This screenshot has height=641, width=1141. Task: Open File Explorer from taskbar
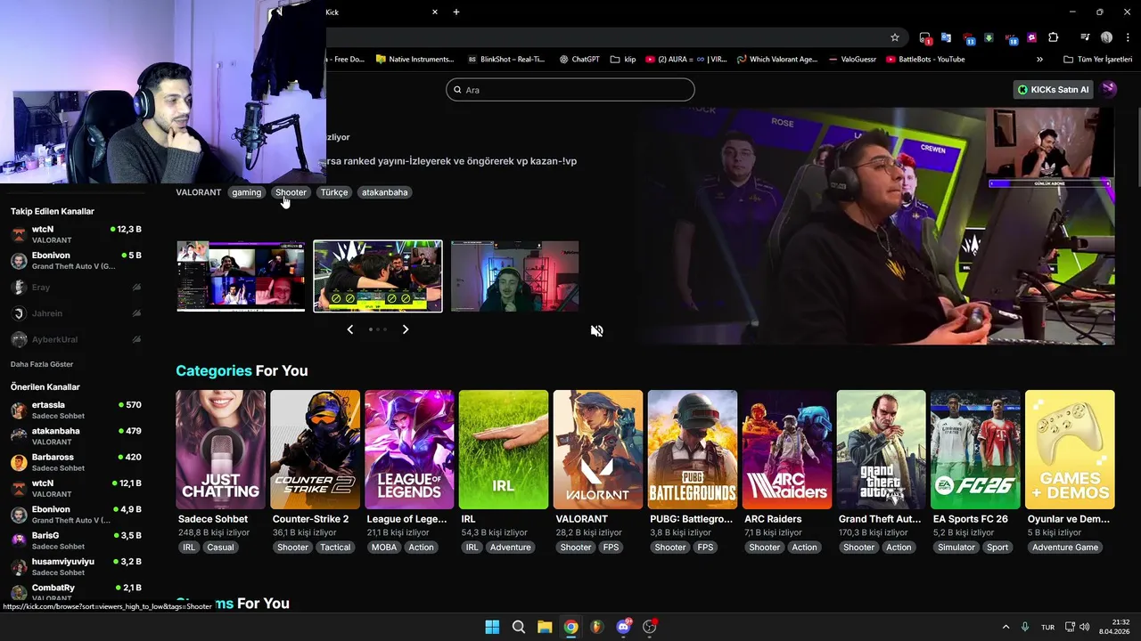pos(545,627)
